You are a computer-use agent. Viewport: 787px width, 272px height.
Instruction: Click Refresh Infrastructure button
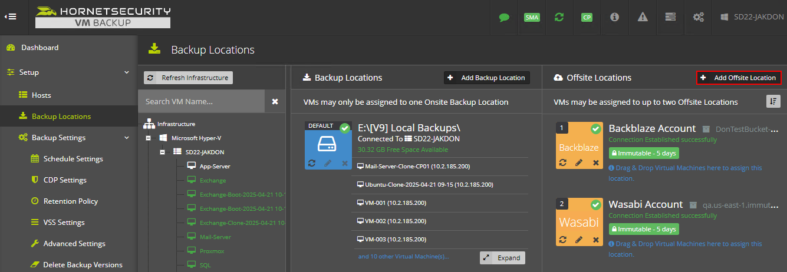click(x=189, y=78)
